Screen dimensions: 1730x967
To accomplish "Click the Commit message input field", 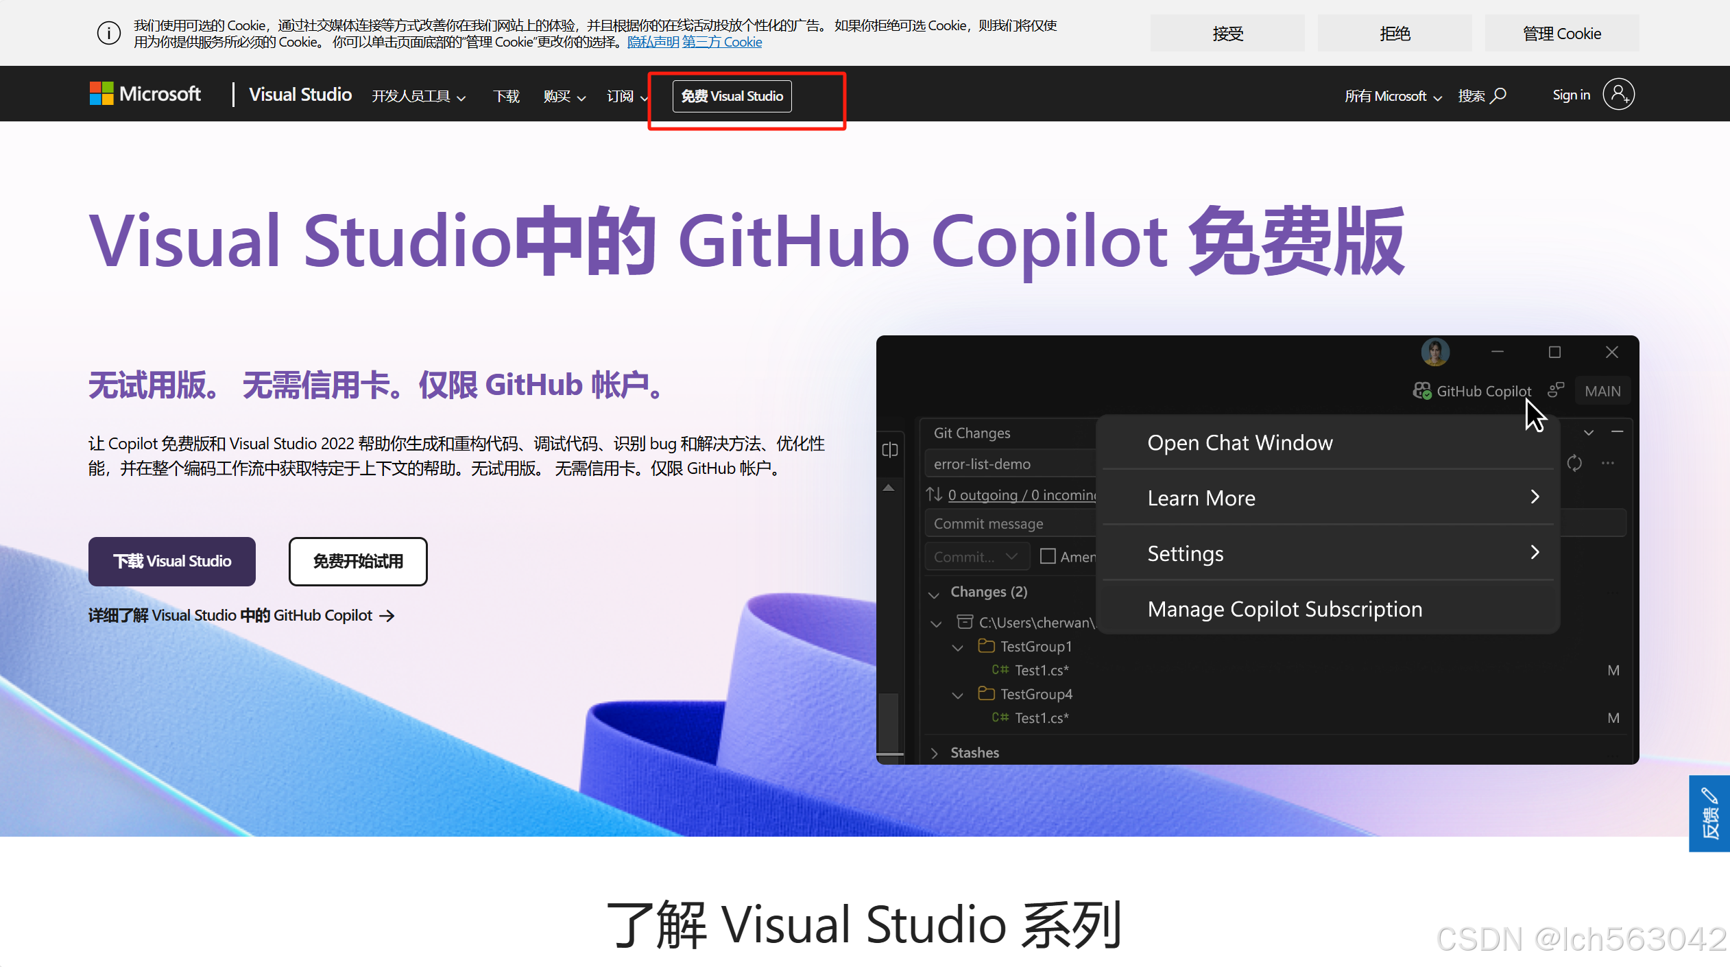I will click(x=1009, y=524).
